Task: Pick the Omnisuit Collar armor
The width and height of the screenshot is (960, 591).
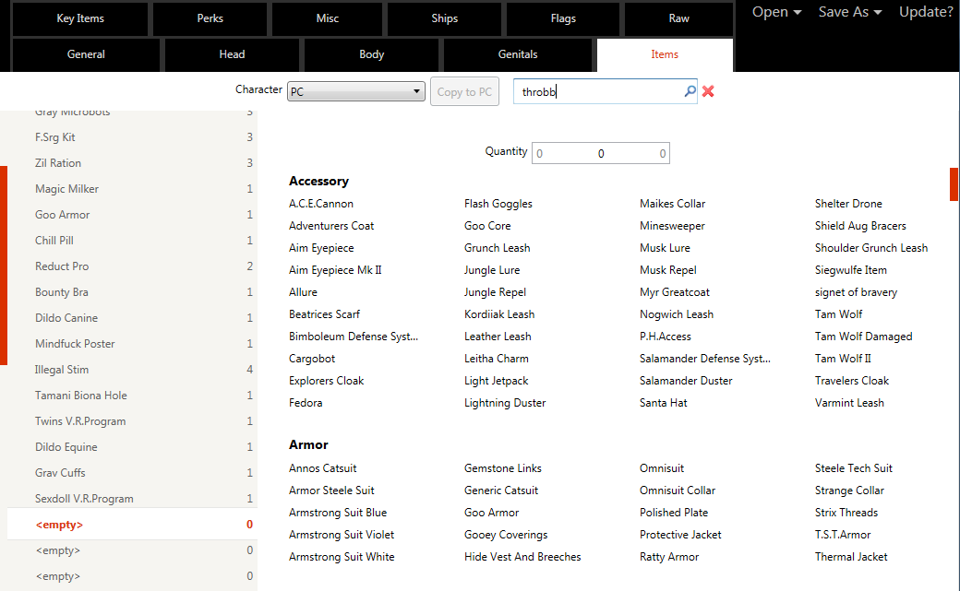Action: point(678,491)
